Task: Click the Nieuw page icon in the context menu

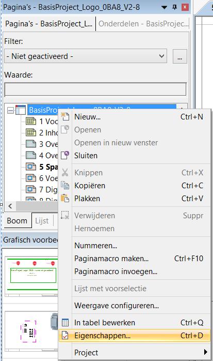Action: tap(65, 116)
